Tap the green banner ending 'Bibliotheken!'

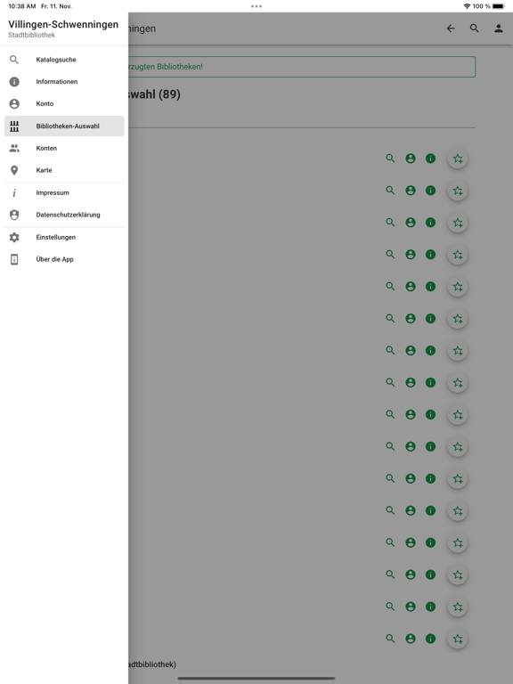(x=302, y=67)
